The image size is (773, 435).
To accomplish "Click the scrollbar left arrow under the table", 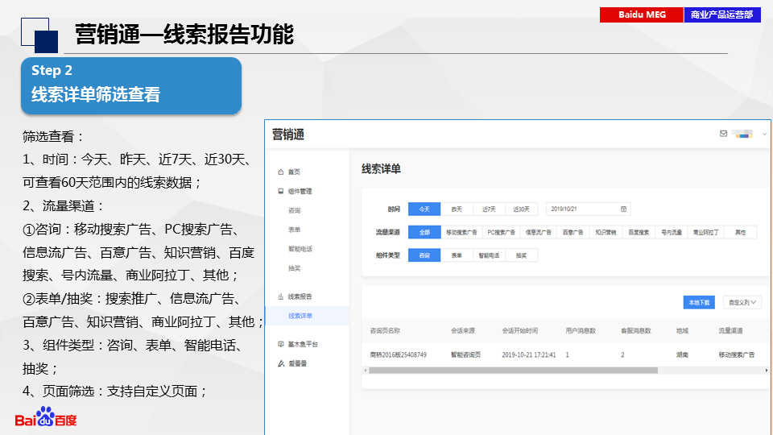I will tap(366, 371).
